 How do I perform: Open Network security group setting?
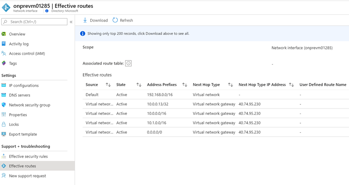[30, 105]
